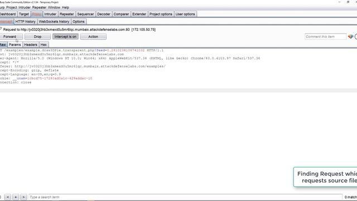This screenshot has height=201, width=357.
Task: Go to the Comparer tab
Action: (x=121, y=14)
